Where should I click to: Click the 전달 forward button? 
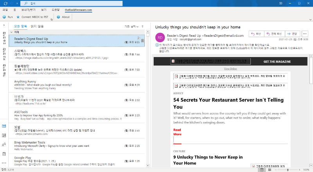tap(292, 34)
